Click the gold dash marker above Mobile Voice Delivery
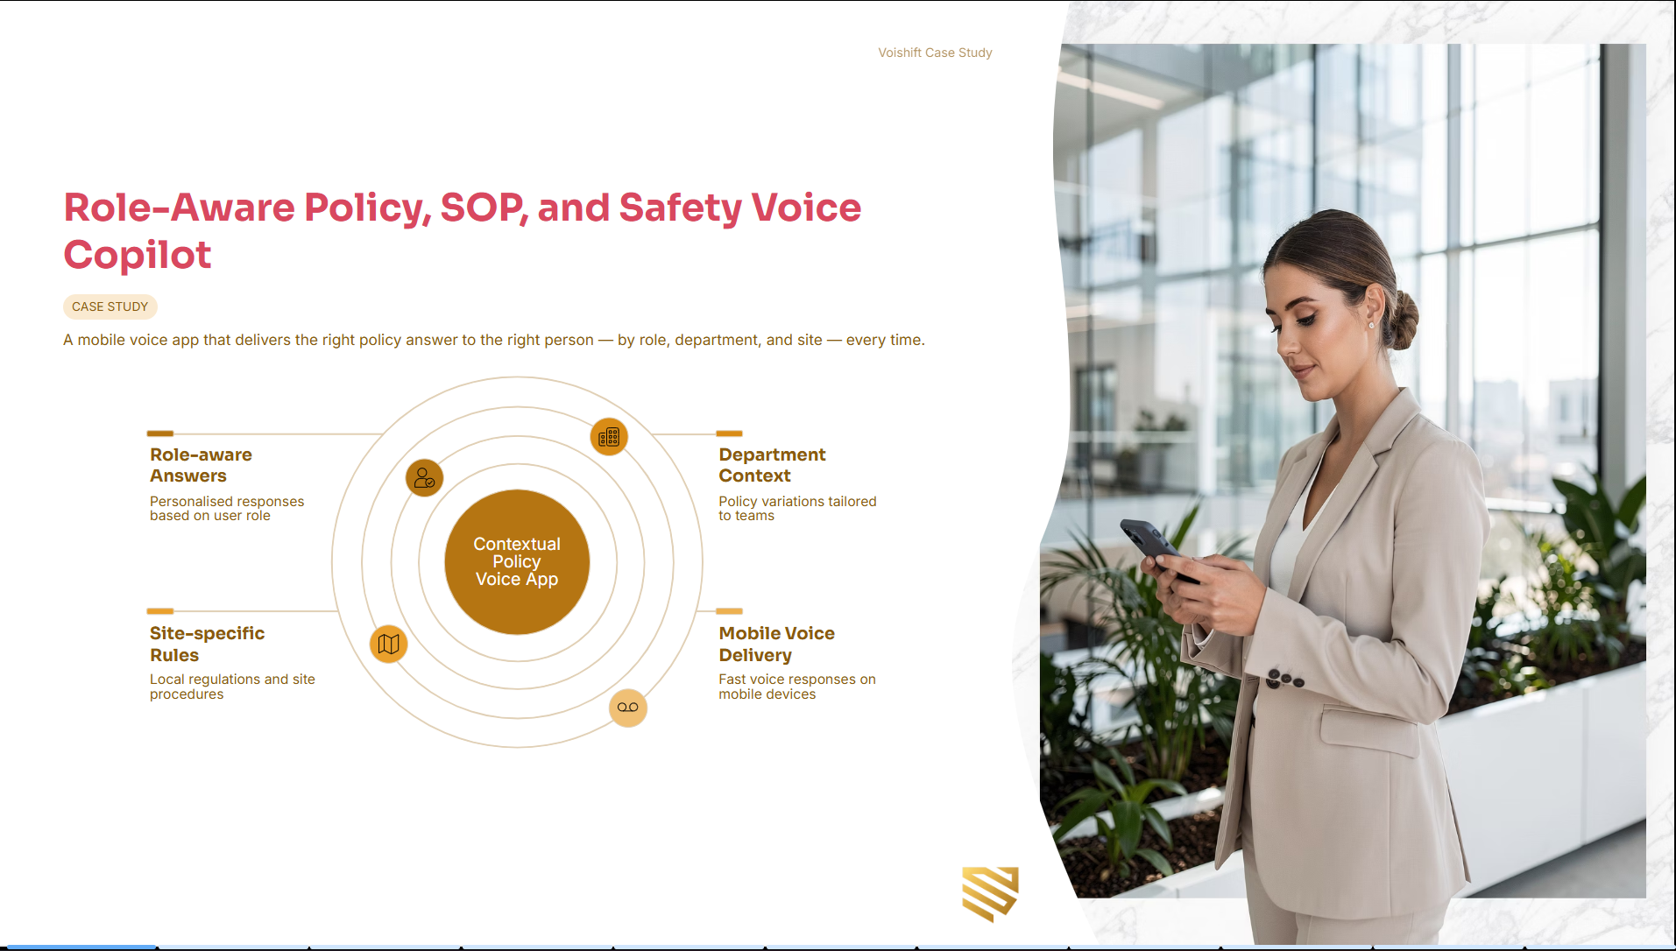This screenshot has width=1676, height=951. (x=729, y=610)
